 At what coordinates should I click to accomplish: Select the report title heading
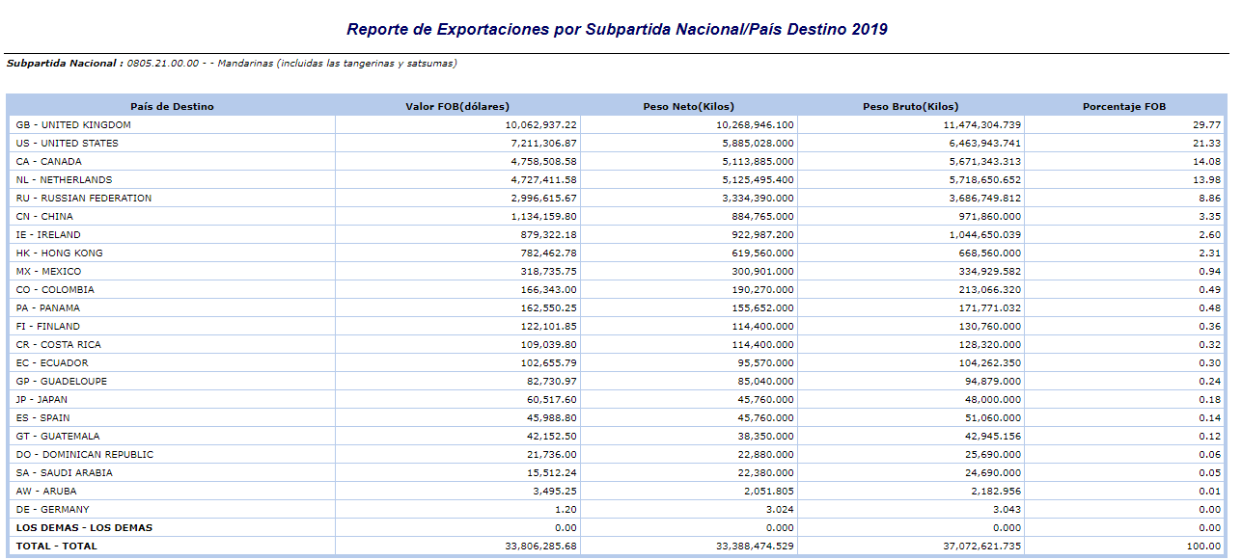pos(618,30)
